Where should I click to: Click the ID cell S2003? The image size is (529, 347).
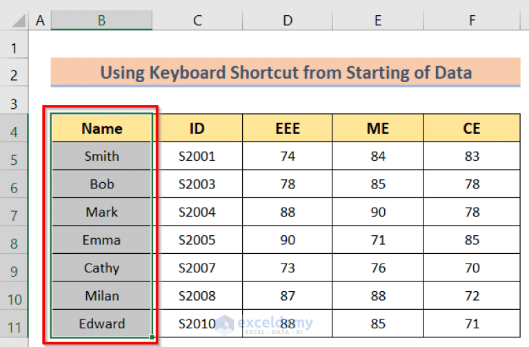[197, 184]
